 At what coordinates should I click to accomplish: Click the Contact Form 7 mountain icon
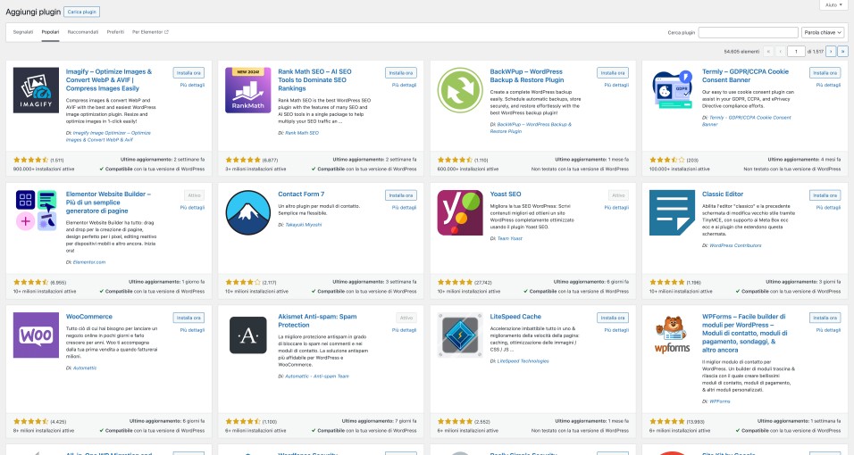tap(248, 212)
